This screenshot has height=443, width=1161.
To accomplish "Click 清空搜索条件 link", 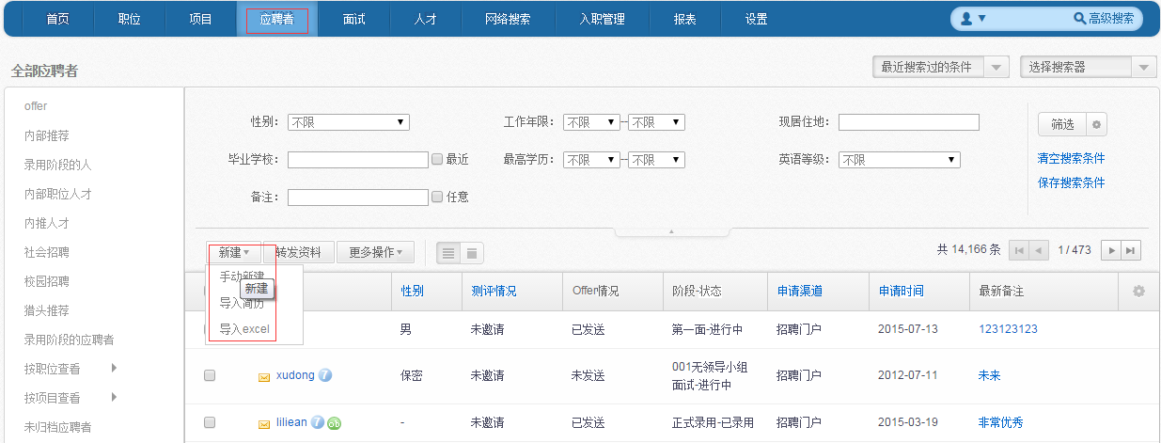I will (1071, 158).
